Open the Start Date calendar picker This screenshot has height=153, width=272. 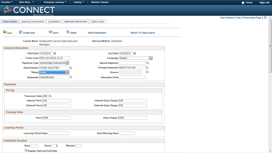pyautogui.click(x=55, y=54)
